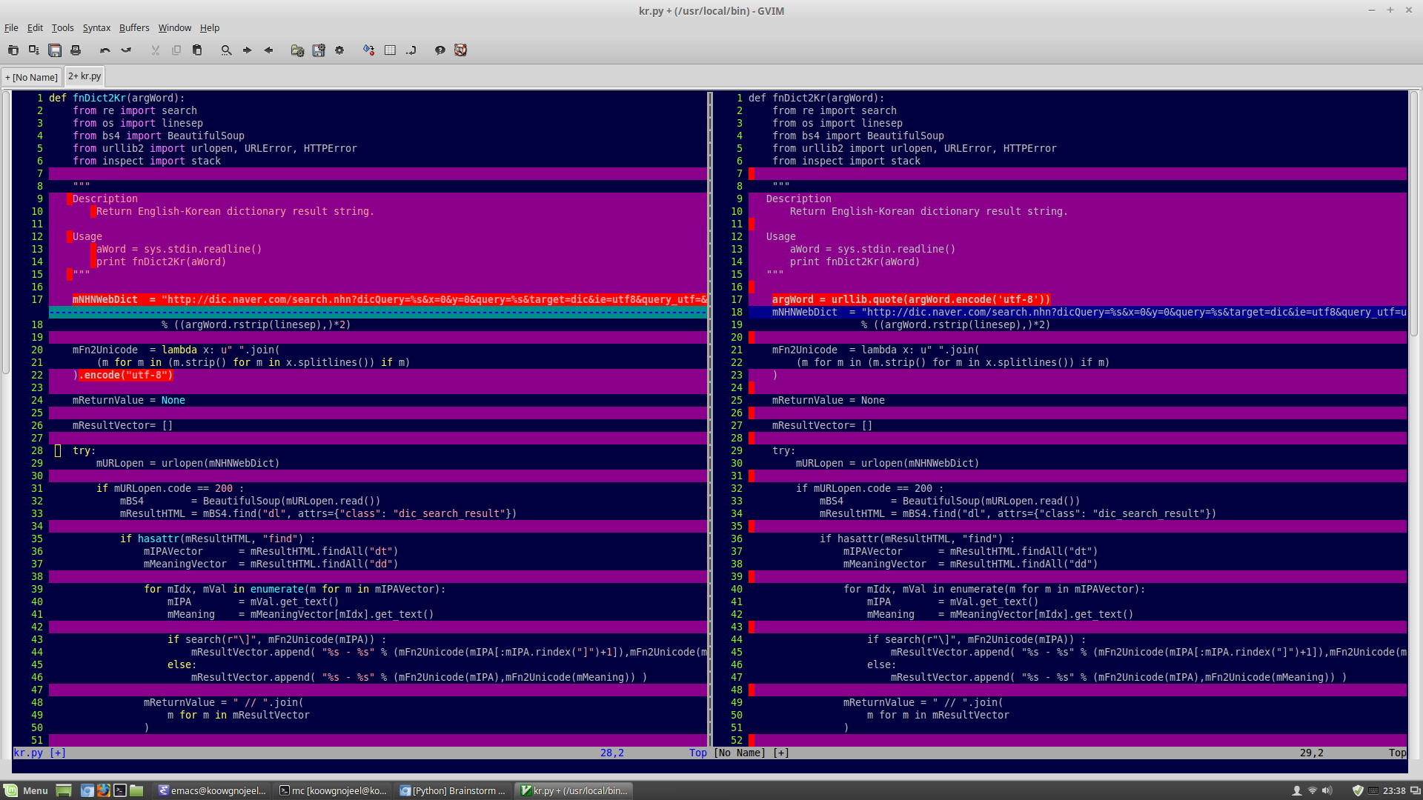
Task: Click the Save Session disk-gear icon
Action: click(x=319, y=50)
